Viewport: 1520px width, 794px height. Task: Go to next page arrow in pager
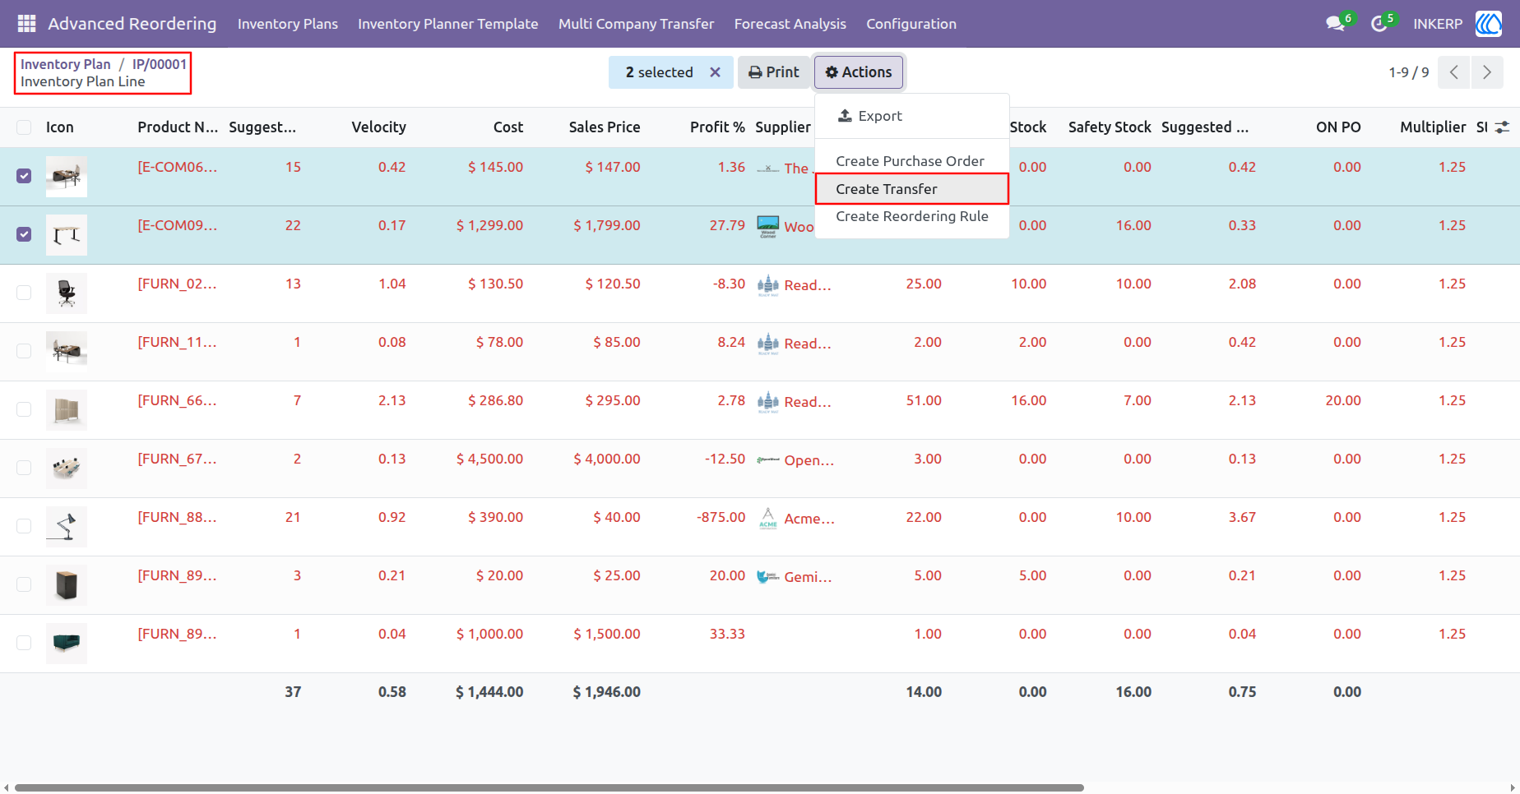point(1487,72)
